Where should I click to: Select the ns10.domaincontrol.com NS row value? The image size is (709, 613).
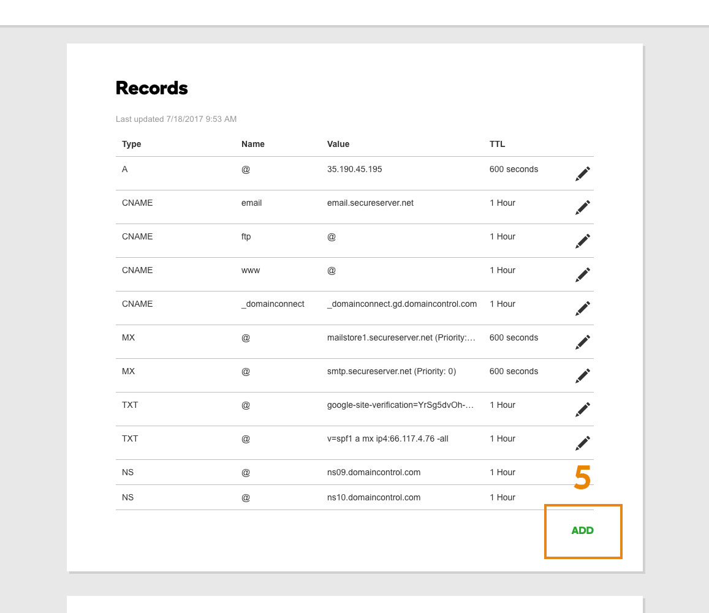(x=373, y=497)
